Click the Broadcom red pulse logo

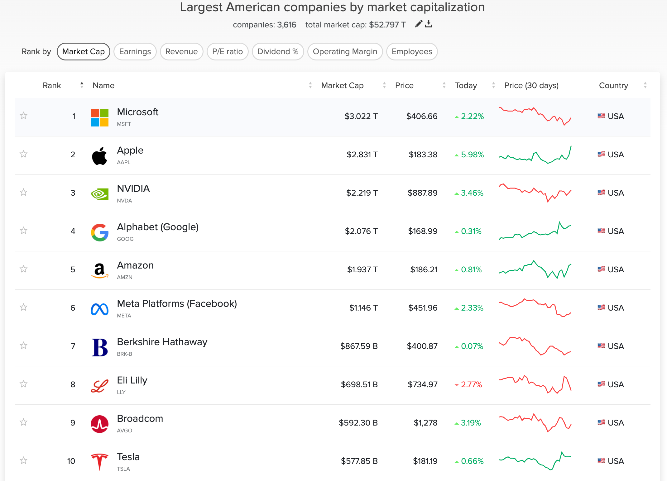pos(99,424)
